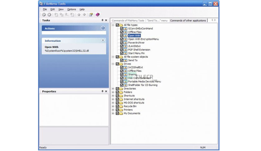Select Offline Files text under Drives
The width and height of the screenshot is (261, 151).
135,71
